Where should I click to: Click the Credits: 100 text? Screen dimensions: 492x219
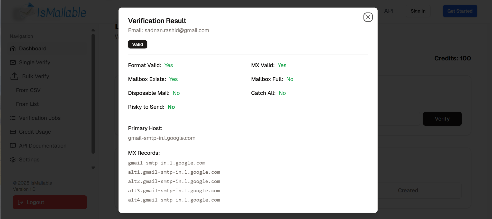point(452,58)
